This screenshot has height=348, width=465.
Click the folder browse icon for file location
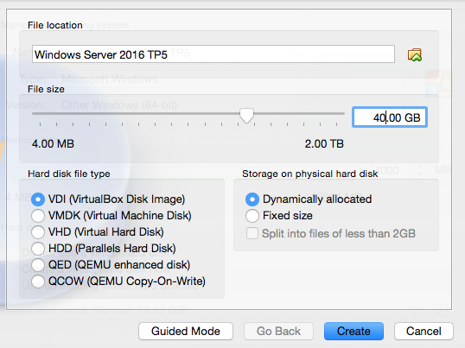click(x=414, y=54)
